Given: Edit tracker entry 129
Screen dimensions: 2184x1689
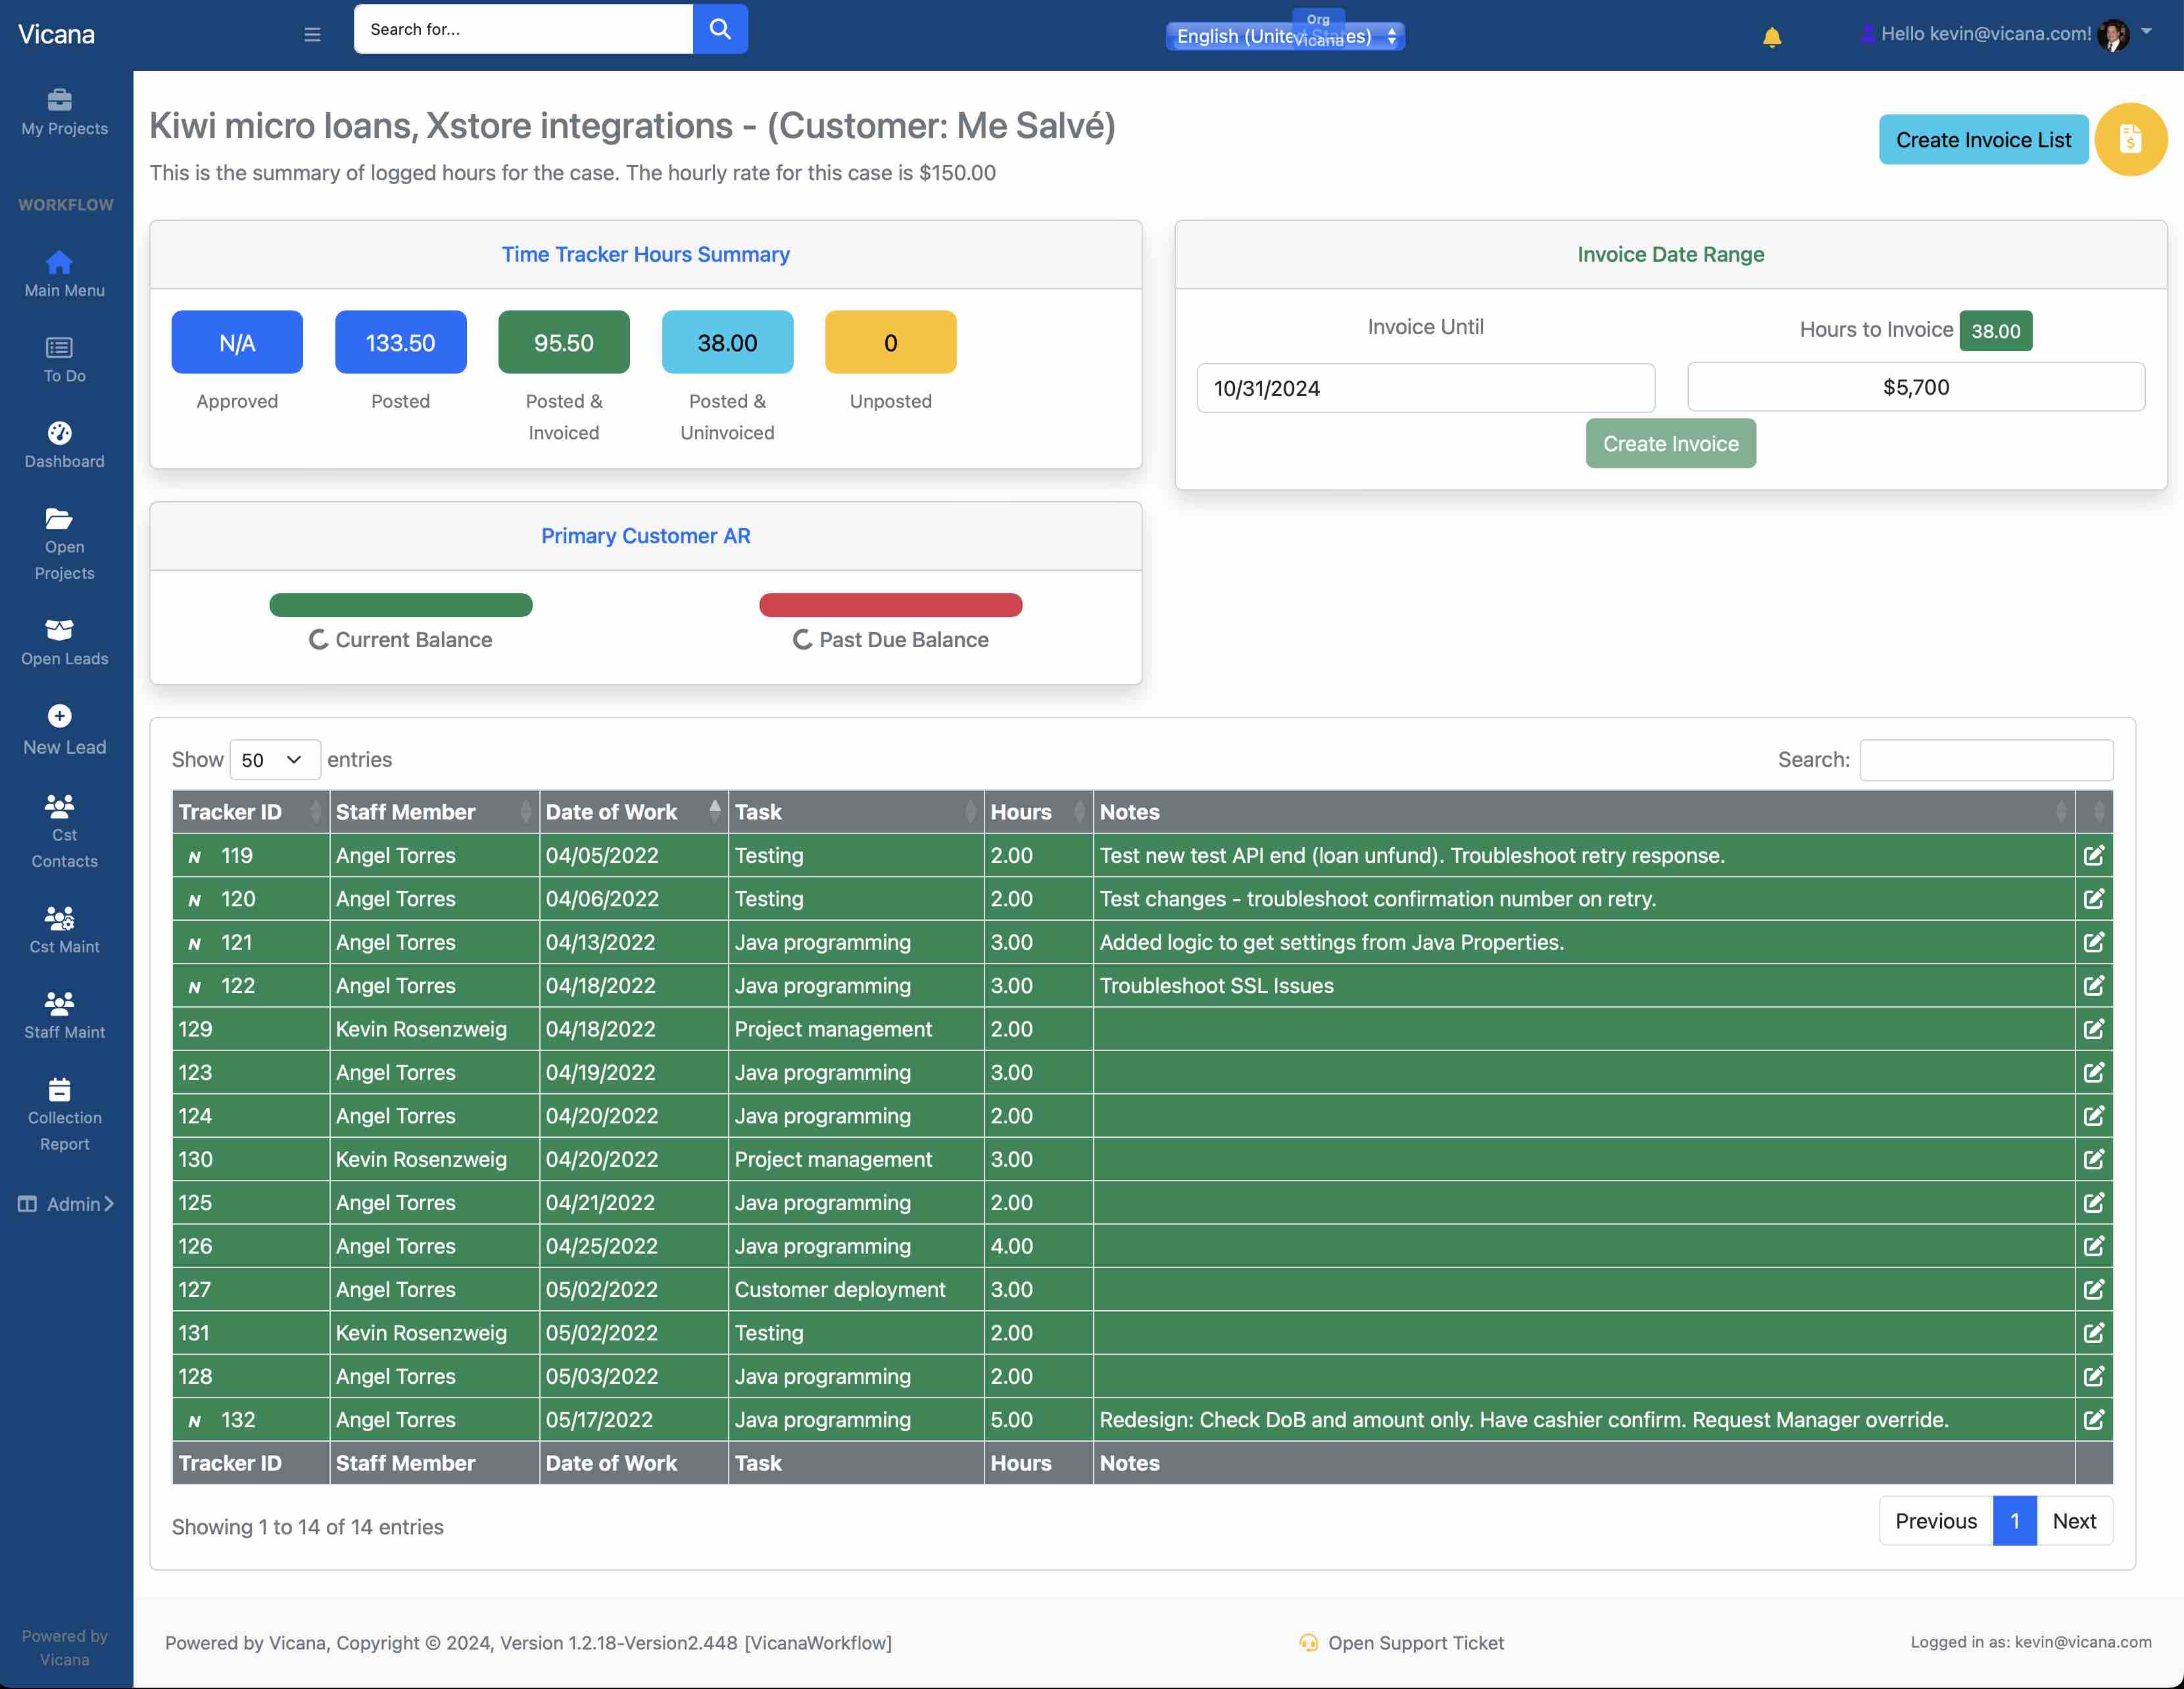Looking at the screenshot, I should click(x=2094, y=1029).
